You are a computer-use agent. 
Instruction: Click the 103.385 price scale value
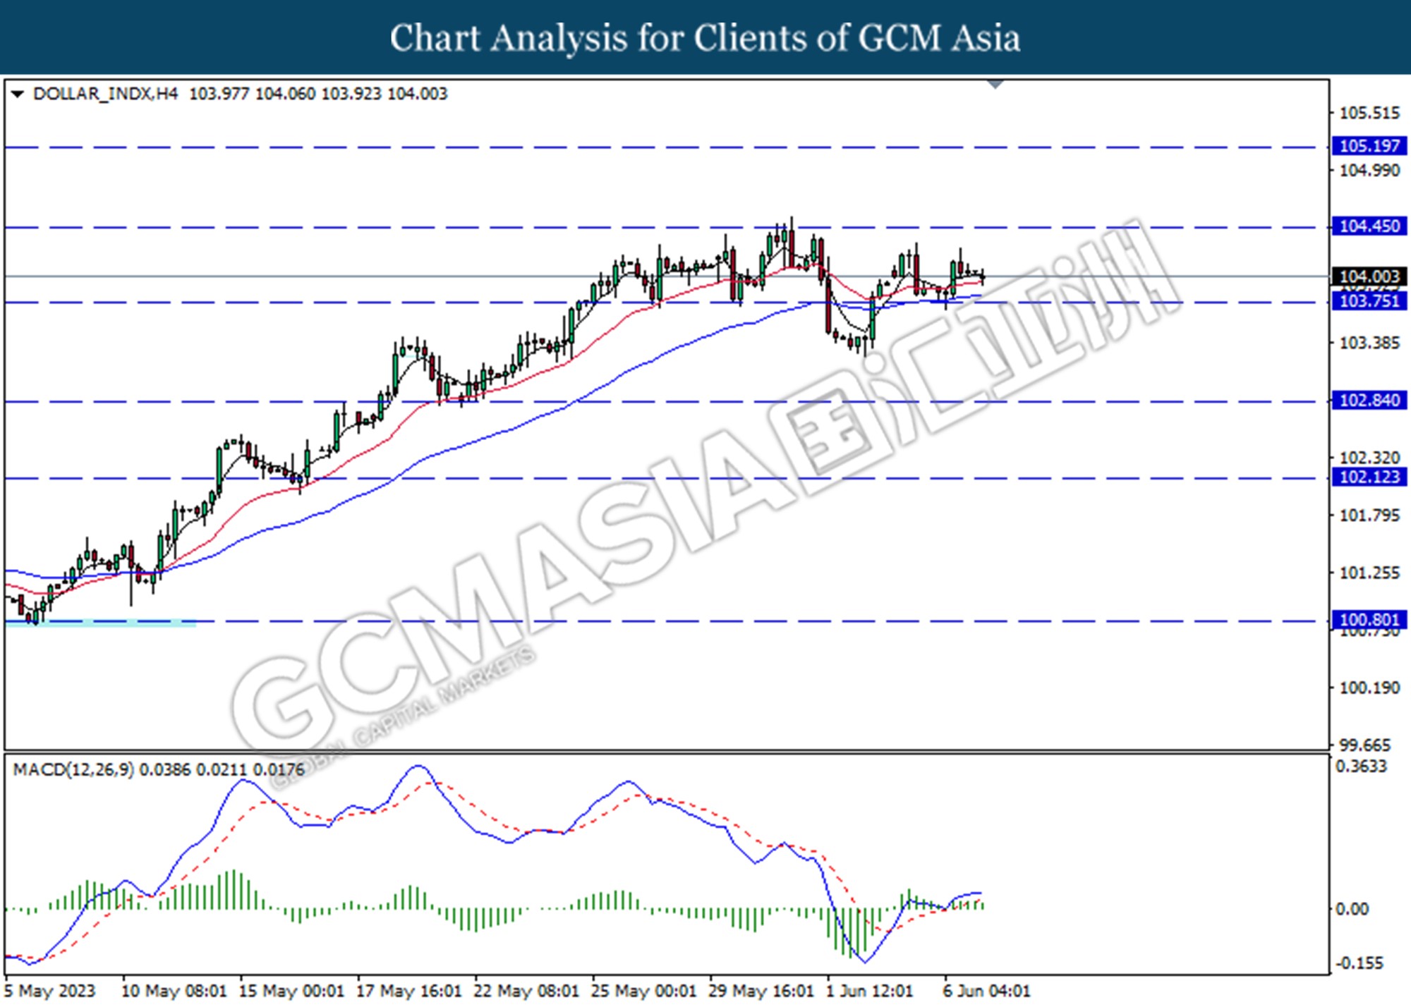1369,343
